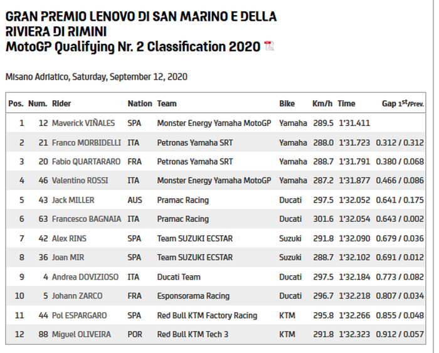Open the PDF icon beside the classification title
Screen dimensions: 439x353
click(x=269, y=46)
